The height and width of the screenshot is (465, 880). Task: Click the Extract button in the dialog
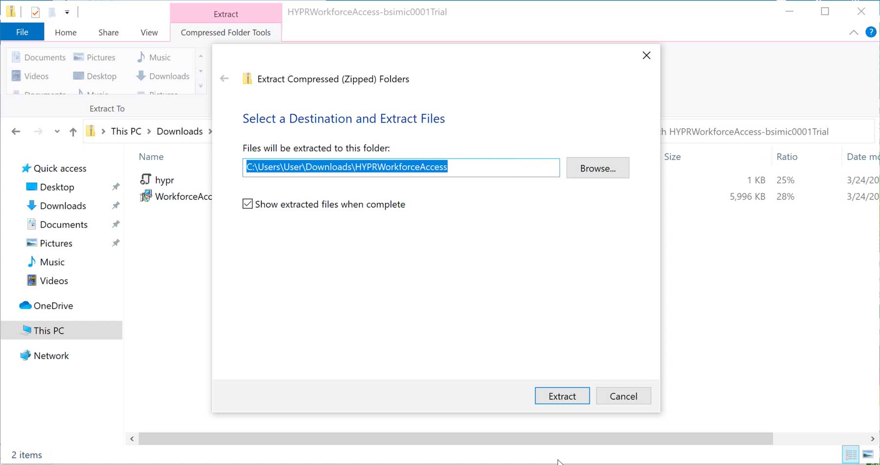(x=562, y=396)
